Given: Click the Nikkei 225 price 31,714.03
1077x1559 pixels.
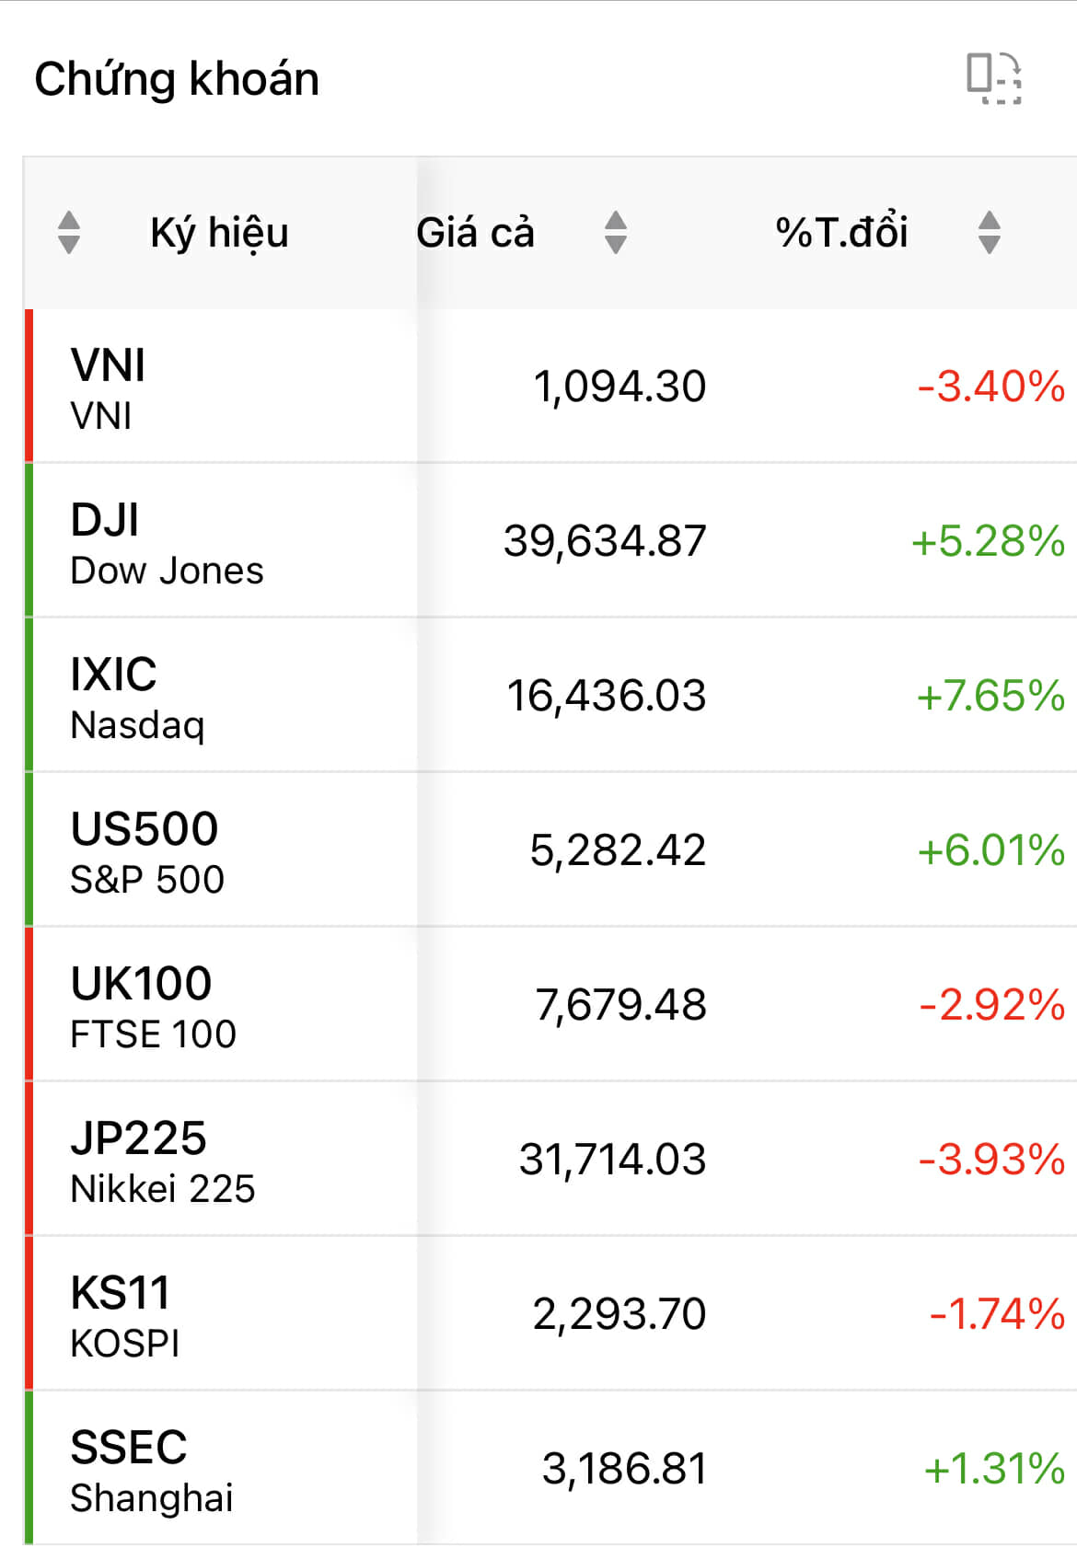Looking at the screenshot, I should 612,1160.
